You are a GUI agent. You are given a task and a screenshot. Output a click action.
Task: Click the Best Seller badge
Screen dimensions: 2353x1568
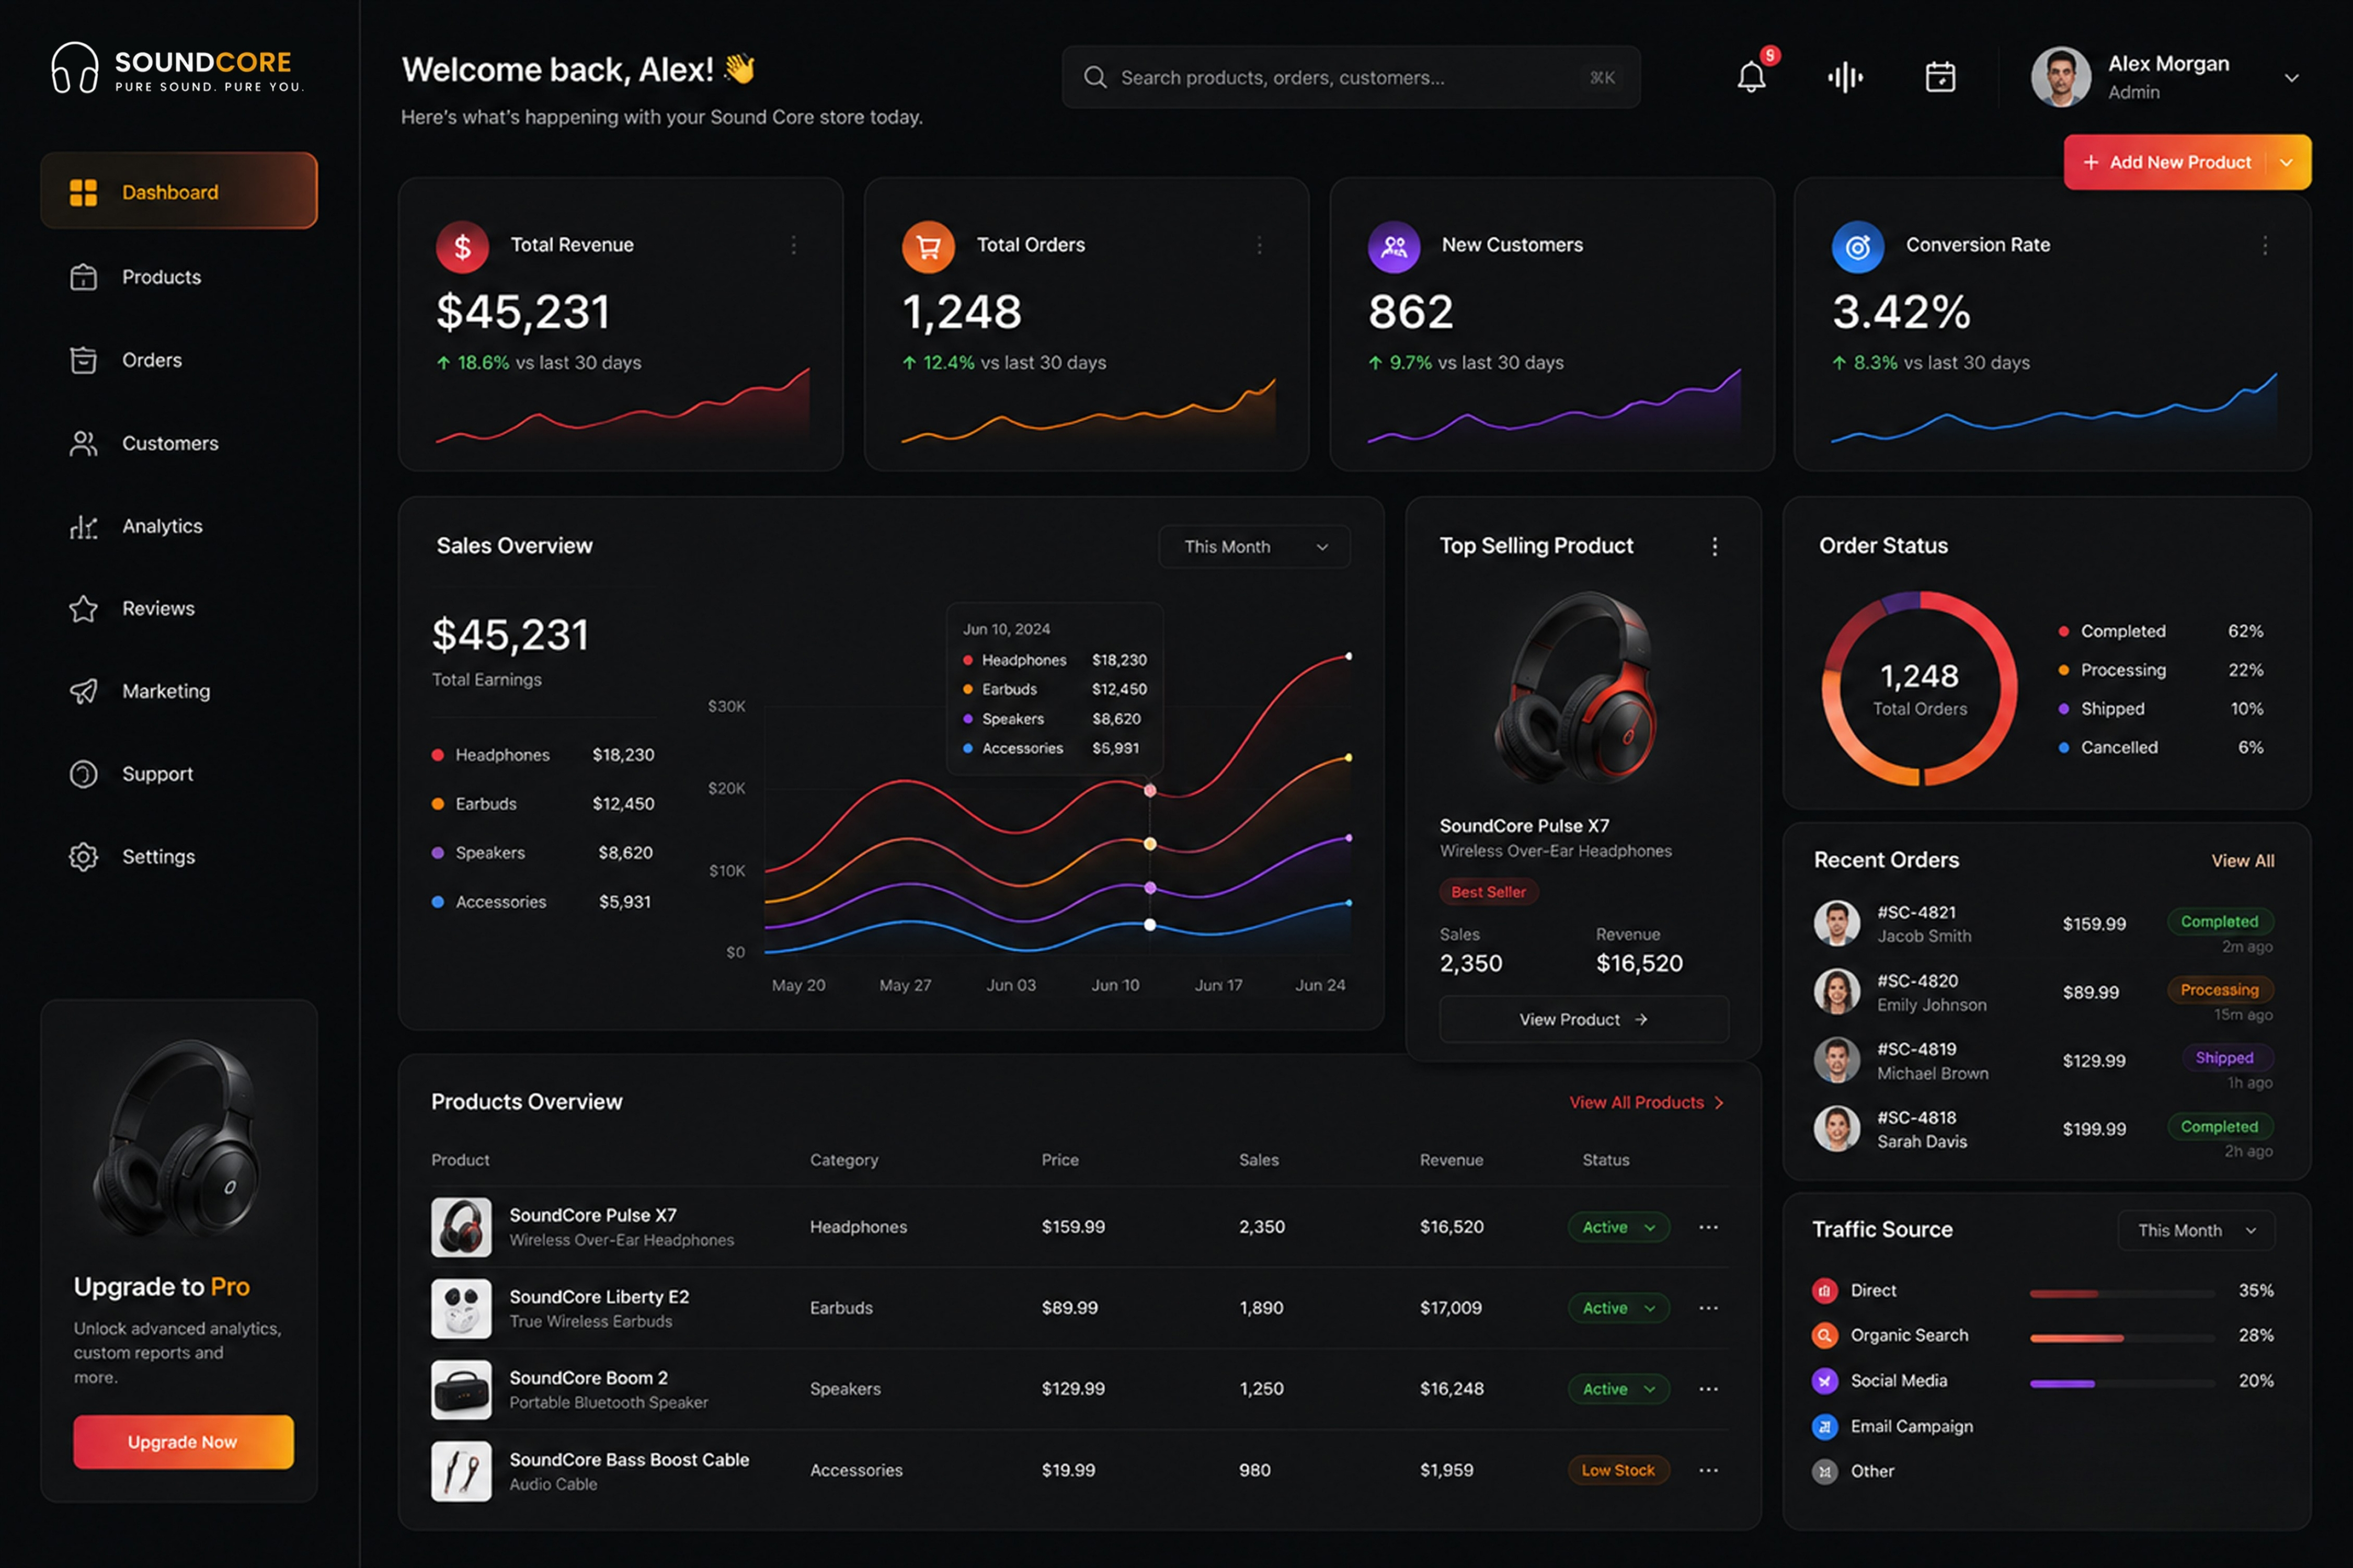click(x=1489, y=892)
